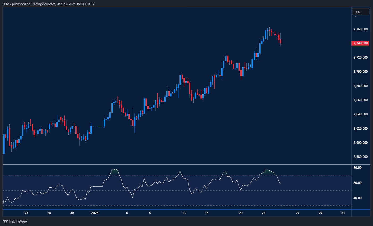373x226 pixels.
Task: Select the USD currency label
Action: [361, 11]
